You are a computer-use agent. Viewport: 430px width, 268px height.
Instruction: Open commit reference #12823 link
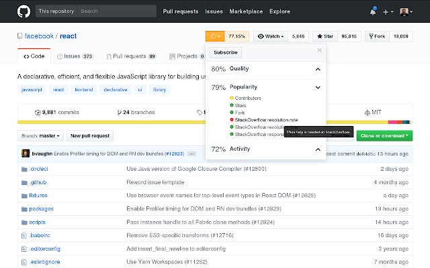(175, 154)
